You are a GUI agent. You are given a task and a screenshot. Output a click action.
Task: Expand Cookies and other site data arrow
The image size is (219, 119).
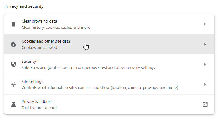pyautogui.click(x=205, y=44)
